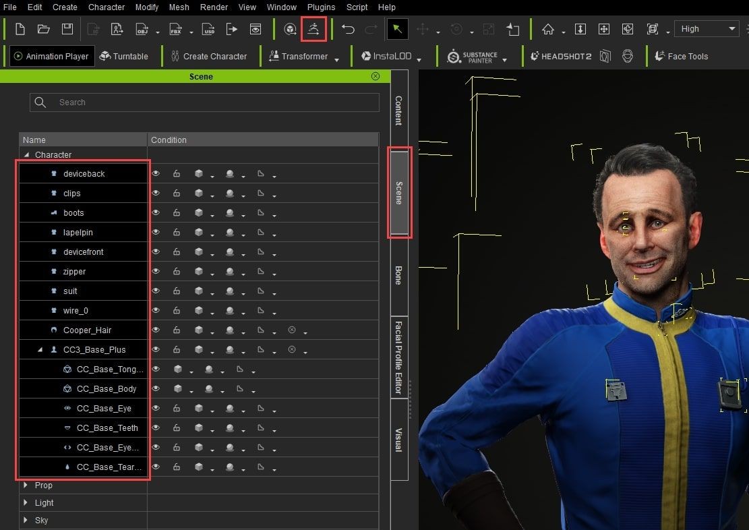749x530 pixels.
Task: Open the Plugins menu
Action: (321, 7)
